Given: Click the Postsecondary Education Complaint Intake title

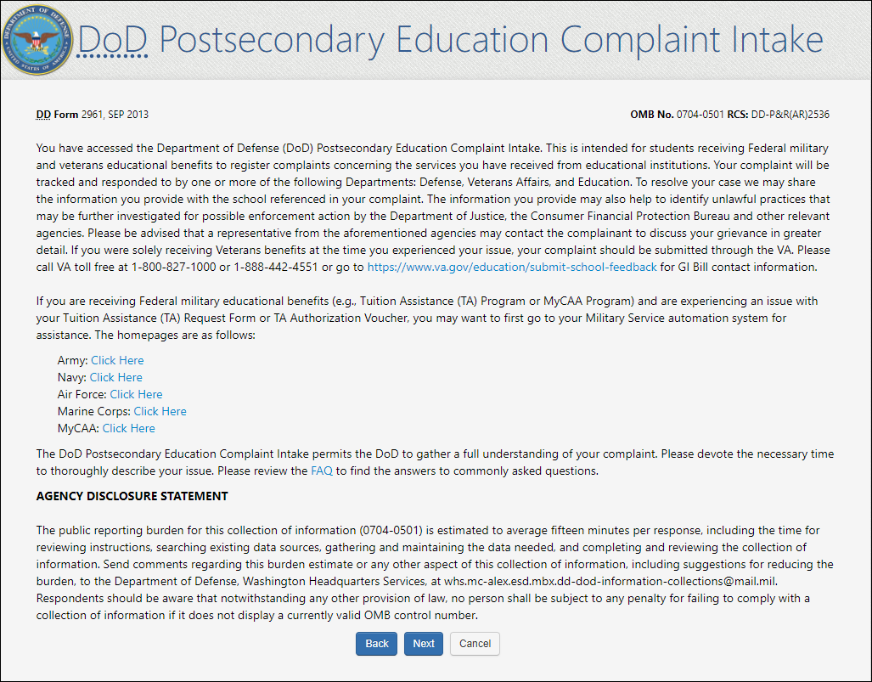Looking at the screenshot, I should [x=491, y=40].
